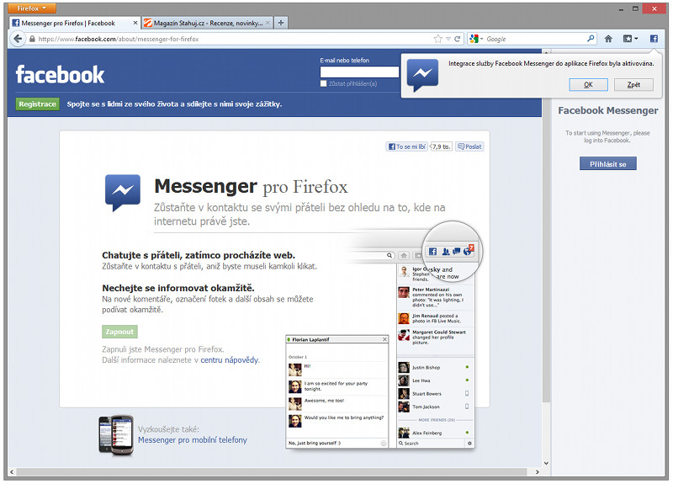Click the Zapnout button
Viewport: 673px width, 484px height.
point(119,332)
